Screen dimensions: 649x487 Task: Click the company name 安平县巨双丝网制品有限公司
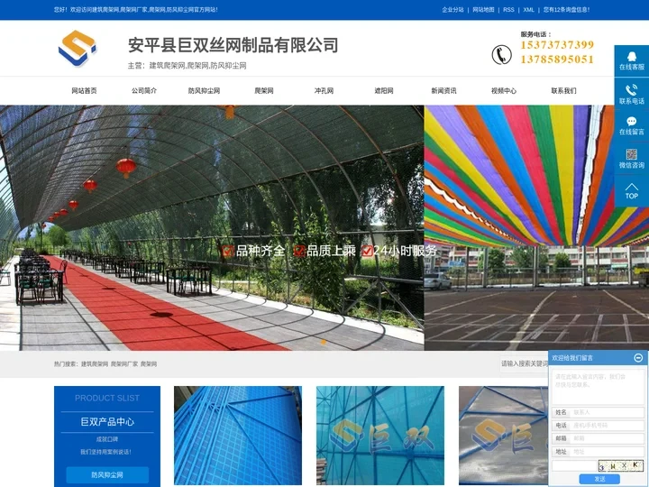coord(233,45)
